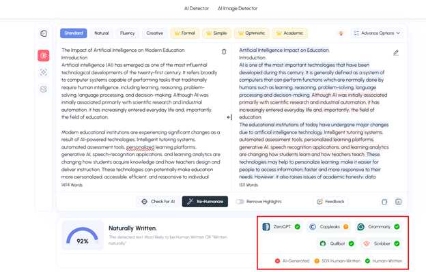Toggle the Remove Highlights switch
The width and height of the screenshot is (426, 272).
click(240, 202)
